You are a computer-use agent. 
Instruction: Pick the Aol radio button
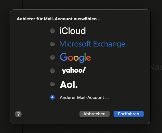[52, 84]
